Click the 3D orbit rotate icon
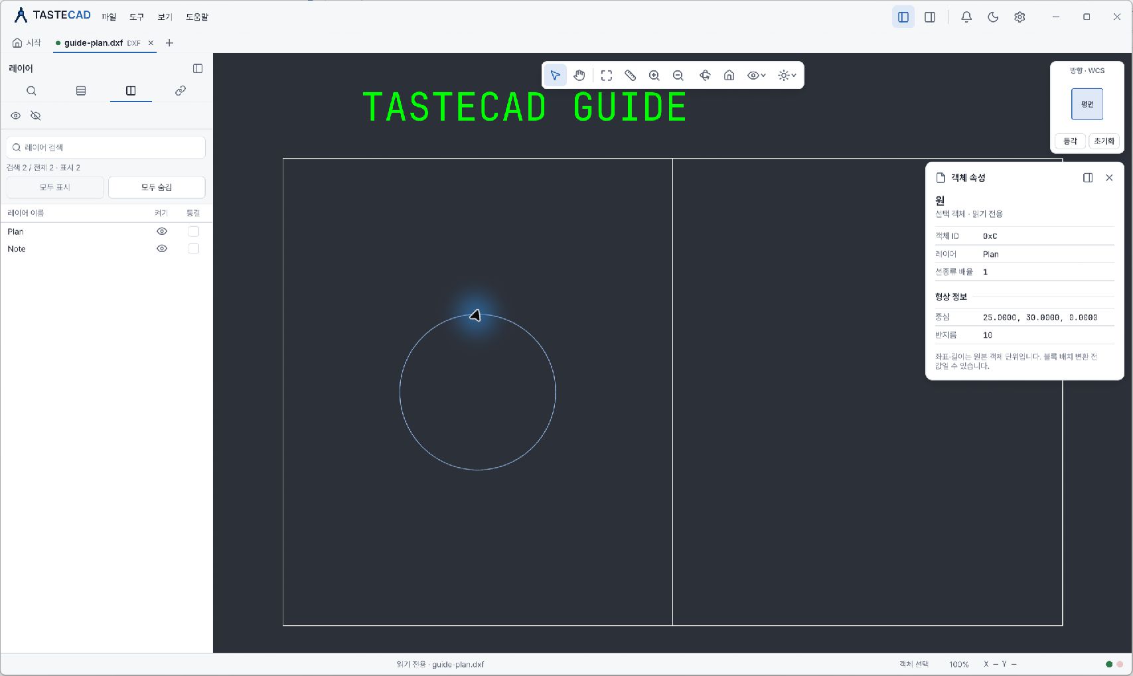 (x=705, y=75)
